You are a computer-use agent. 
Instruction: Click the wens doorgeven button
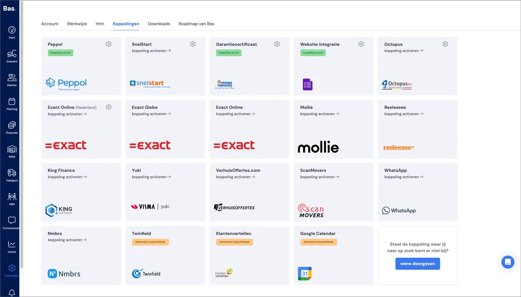(x=418, y=264)
